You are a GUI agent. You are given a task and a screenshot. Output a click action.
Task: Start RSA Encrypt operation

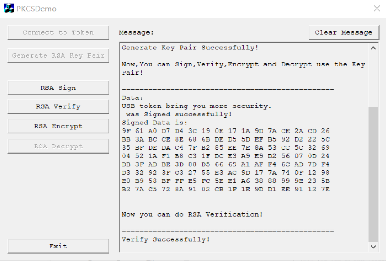tap(59, 126)
